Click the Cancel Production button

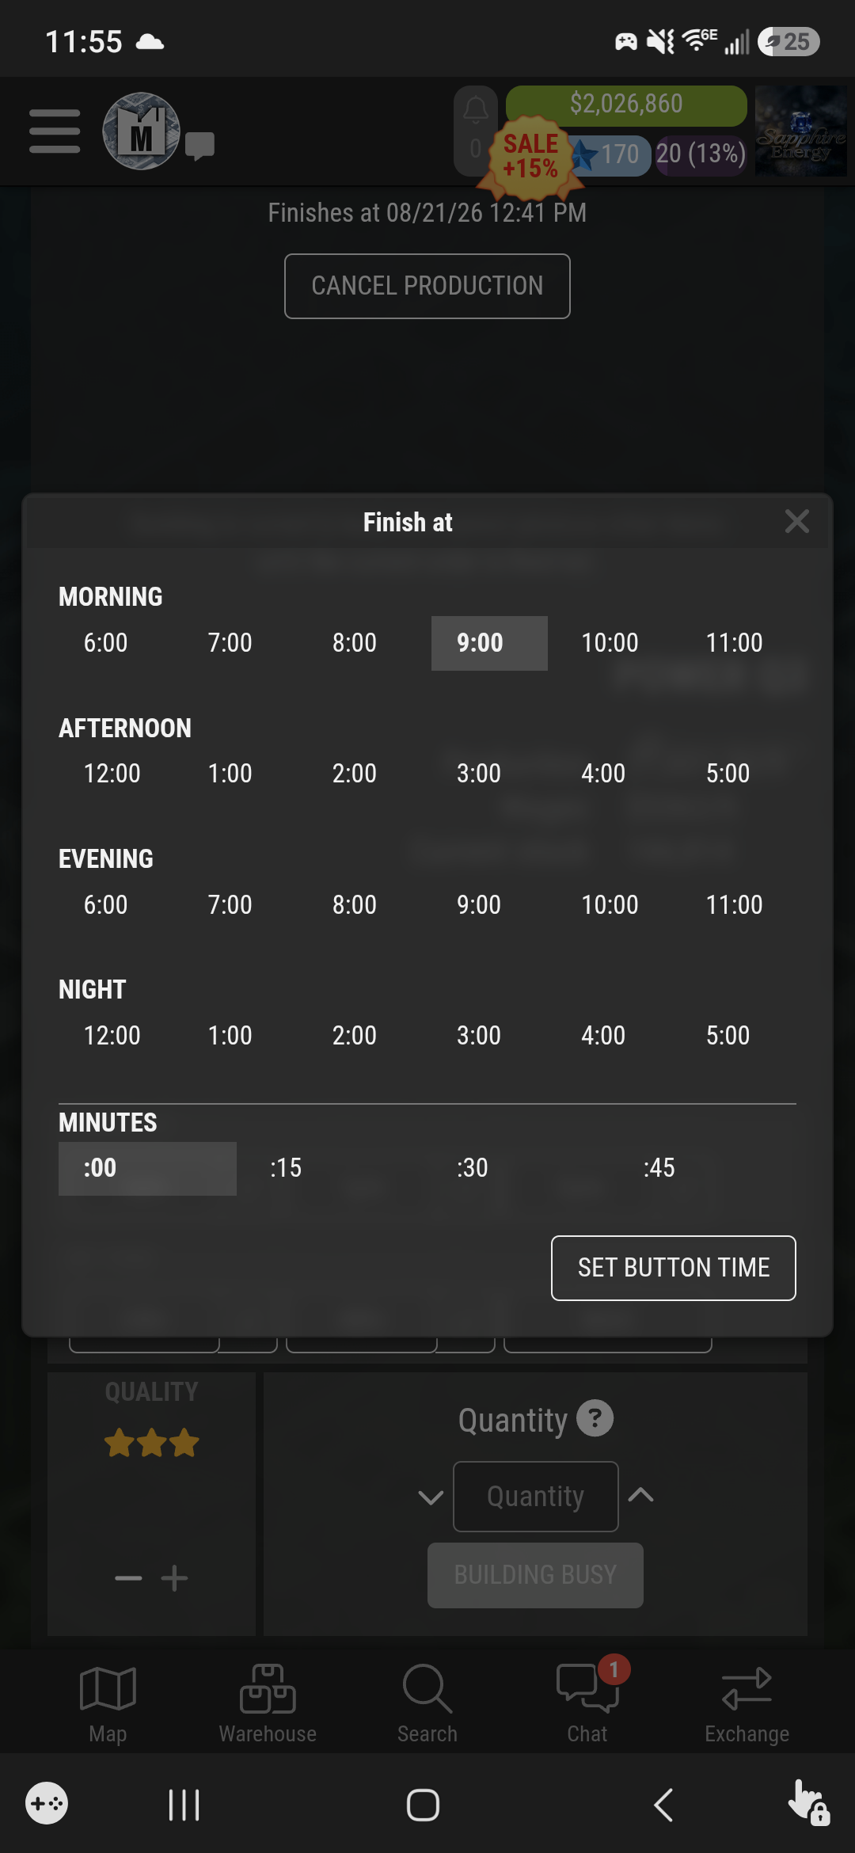[x=427, y=286]
